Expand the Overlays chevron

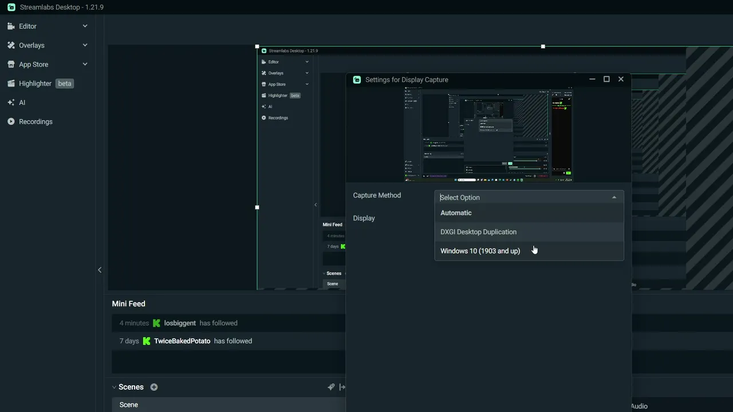pos(85,45)
